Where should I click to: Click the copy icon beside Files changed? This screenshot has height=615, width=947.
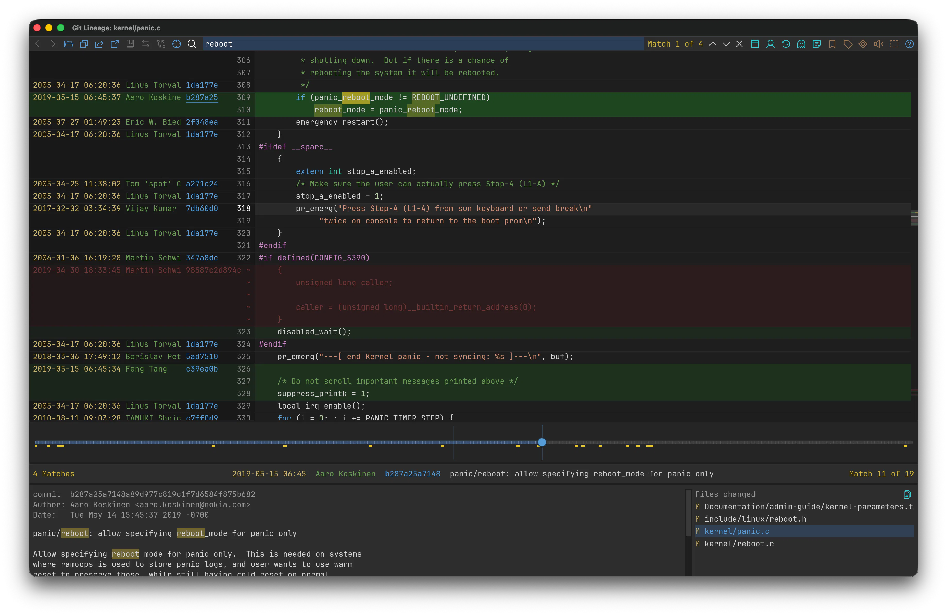(907, 494)
